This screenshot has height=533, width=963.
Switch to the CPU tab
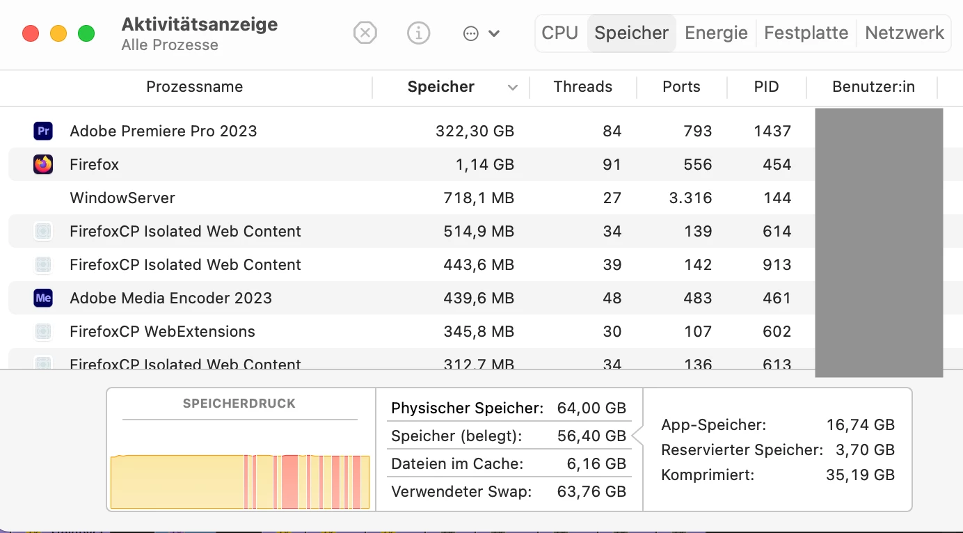[560, 33]
